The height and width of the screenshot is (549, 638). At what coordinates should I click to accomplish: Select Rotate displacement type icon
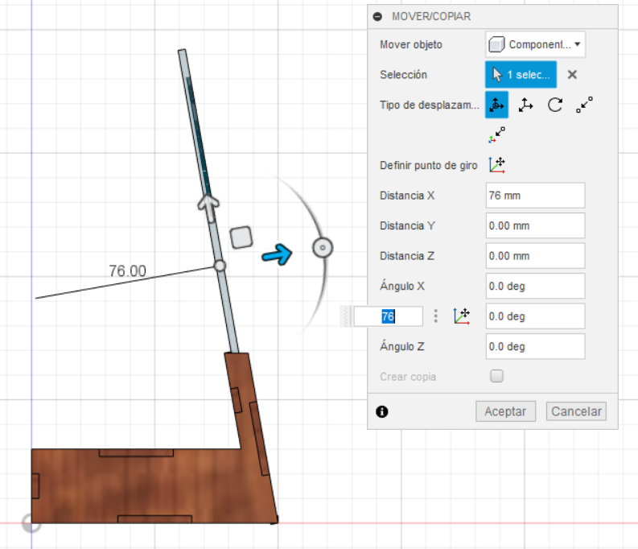(x=555, y=105)
